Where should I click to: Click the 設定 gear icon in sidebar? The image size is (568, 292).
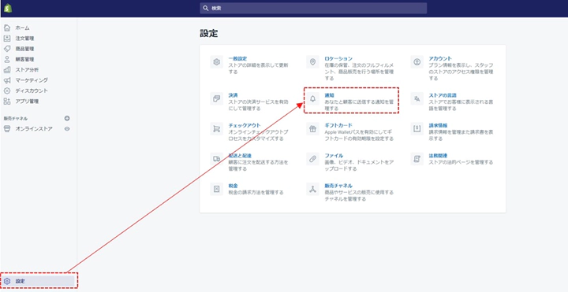click(7, 281)
